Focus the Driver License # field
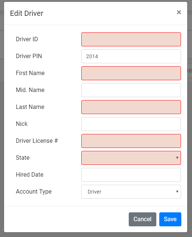 pos(131,141)
